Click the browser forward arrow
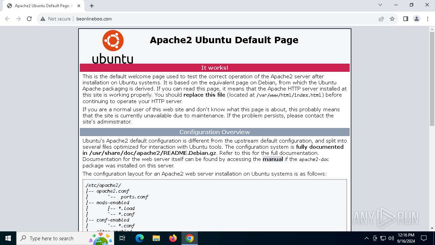 [x=18, y=19]
